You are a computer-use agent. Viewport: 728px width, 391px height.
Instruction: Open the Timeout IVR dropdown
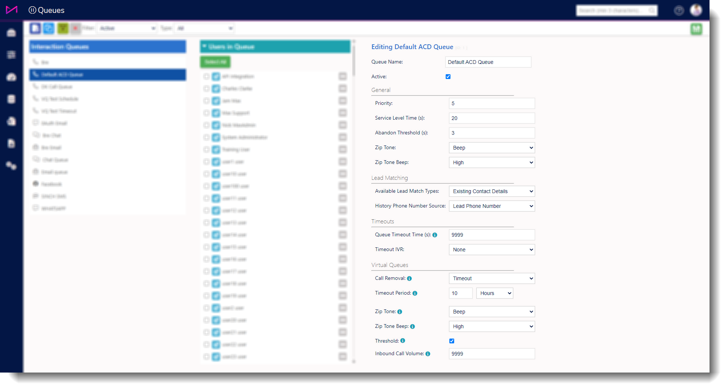pyautogui.click(x=492, y=250)
